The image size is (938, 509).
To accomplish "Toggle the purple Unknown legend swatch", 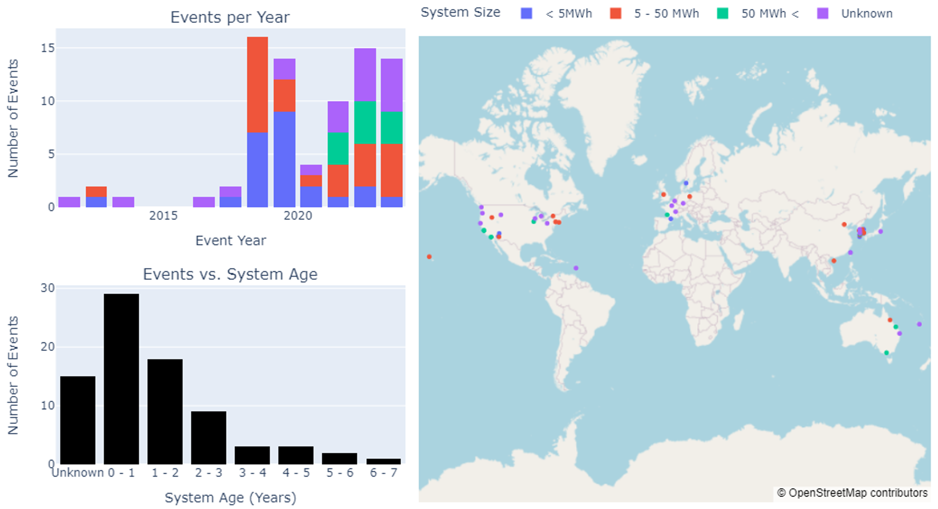I will [x=823, y=13].
